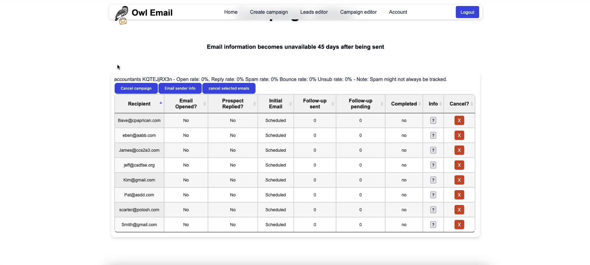The width and height of the screenshot is (590, 265).
Task: Click Completed 'no' for eben@aabb.com
Action: tap(404, 135)
